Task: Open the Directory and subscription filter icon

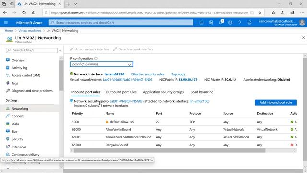Action: pyautogui.click(x=211, y=23)
